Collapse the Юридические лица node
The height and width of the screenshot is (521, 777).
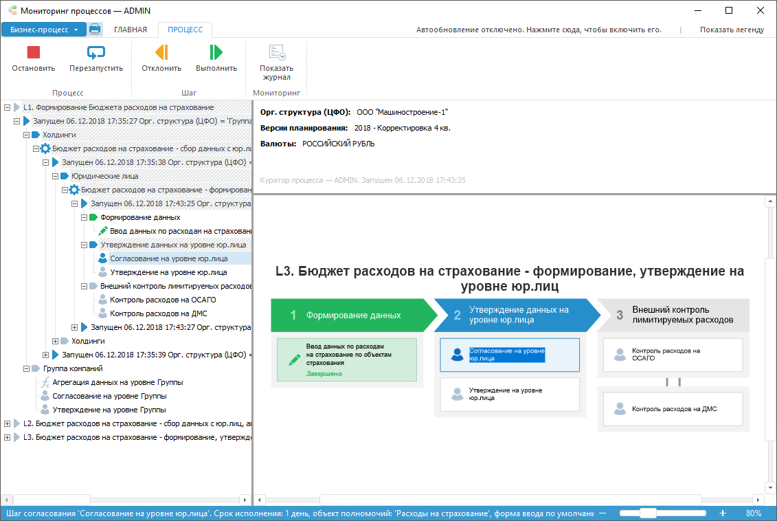[x=55, y=176]
